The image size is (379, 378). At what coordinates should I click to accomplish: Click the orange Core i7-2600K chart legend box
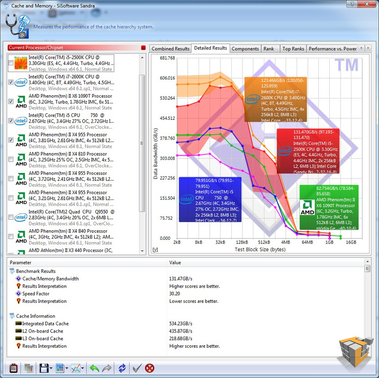[x=276, y=99]
